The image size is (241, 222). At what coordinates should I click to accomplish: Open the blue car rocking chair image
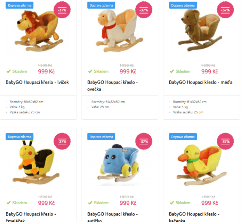tap(118, 163)
